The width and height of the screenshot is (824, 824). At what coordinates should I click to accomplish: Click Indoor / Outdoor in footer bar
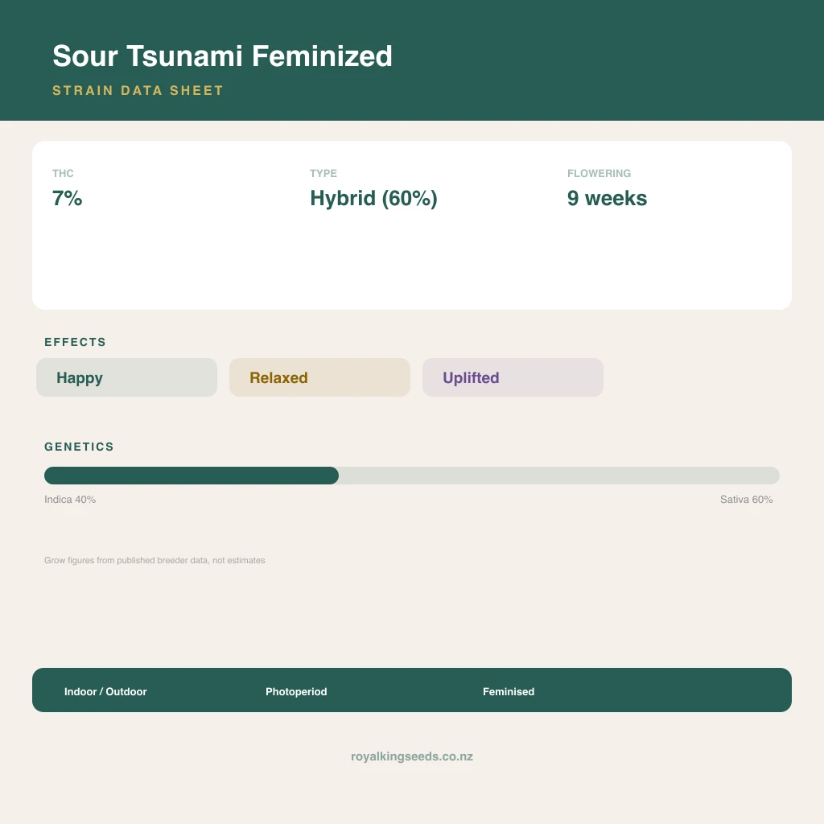coord(105,691)
